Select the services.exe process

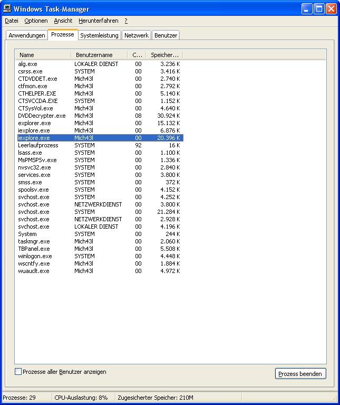pyautogui.click(x=100, y=175)
